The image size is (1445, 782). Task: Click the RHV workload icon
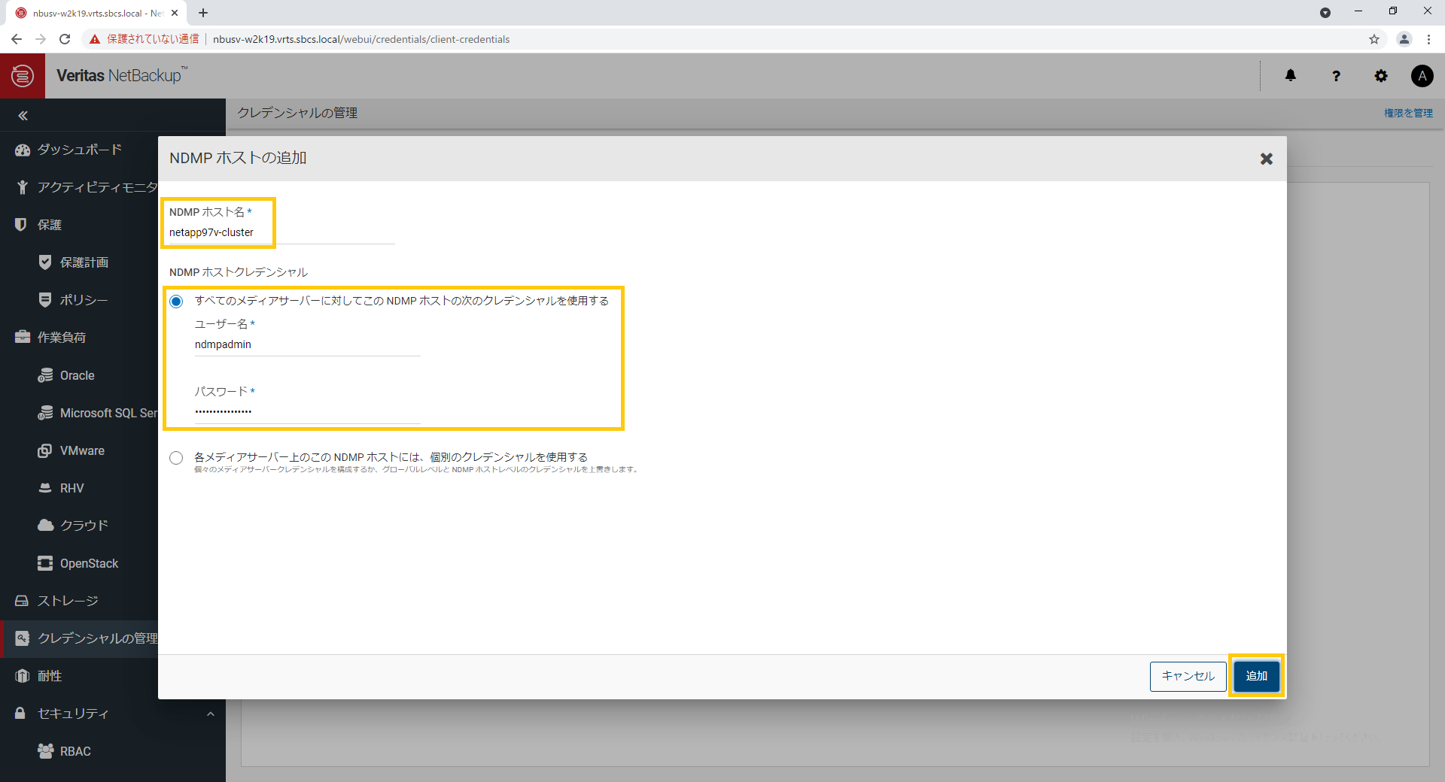tap(45, 488)
